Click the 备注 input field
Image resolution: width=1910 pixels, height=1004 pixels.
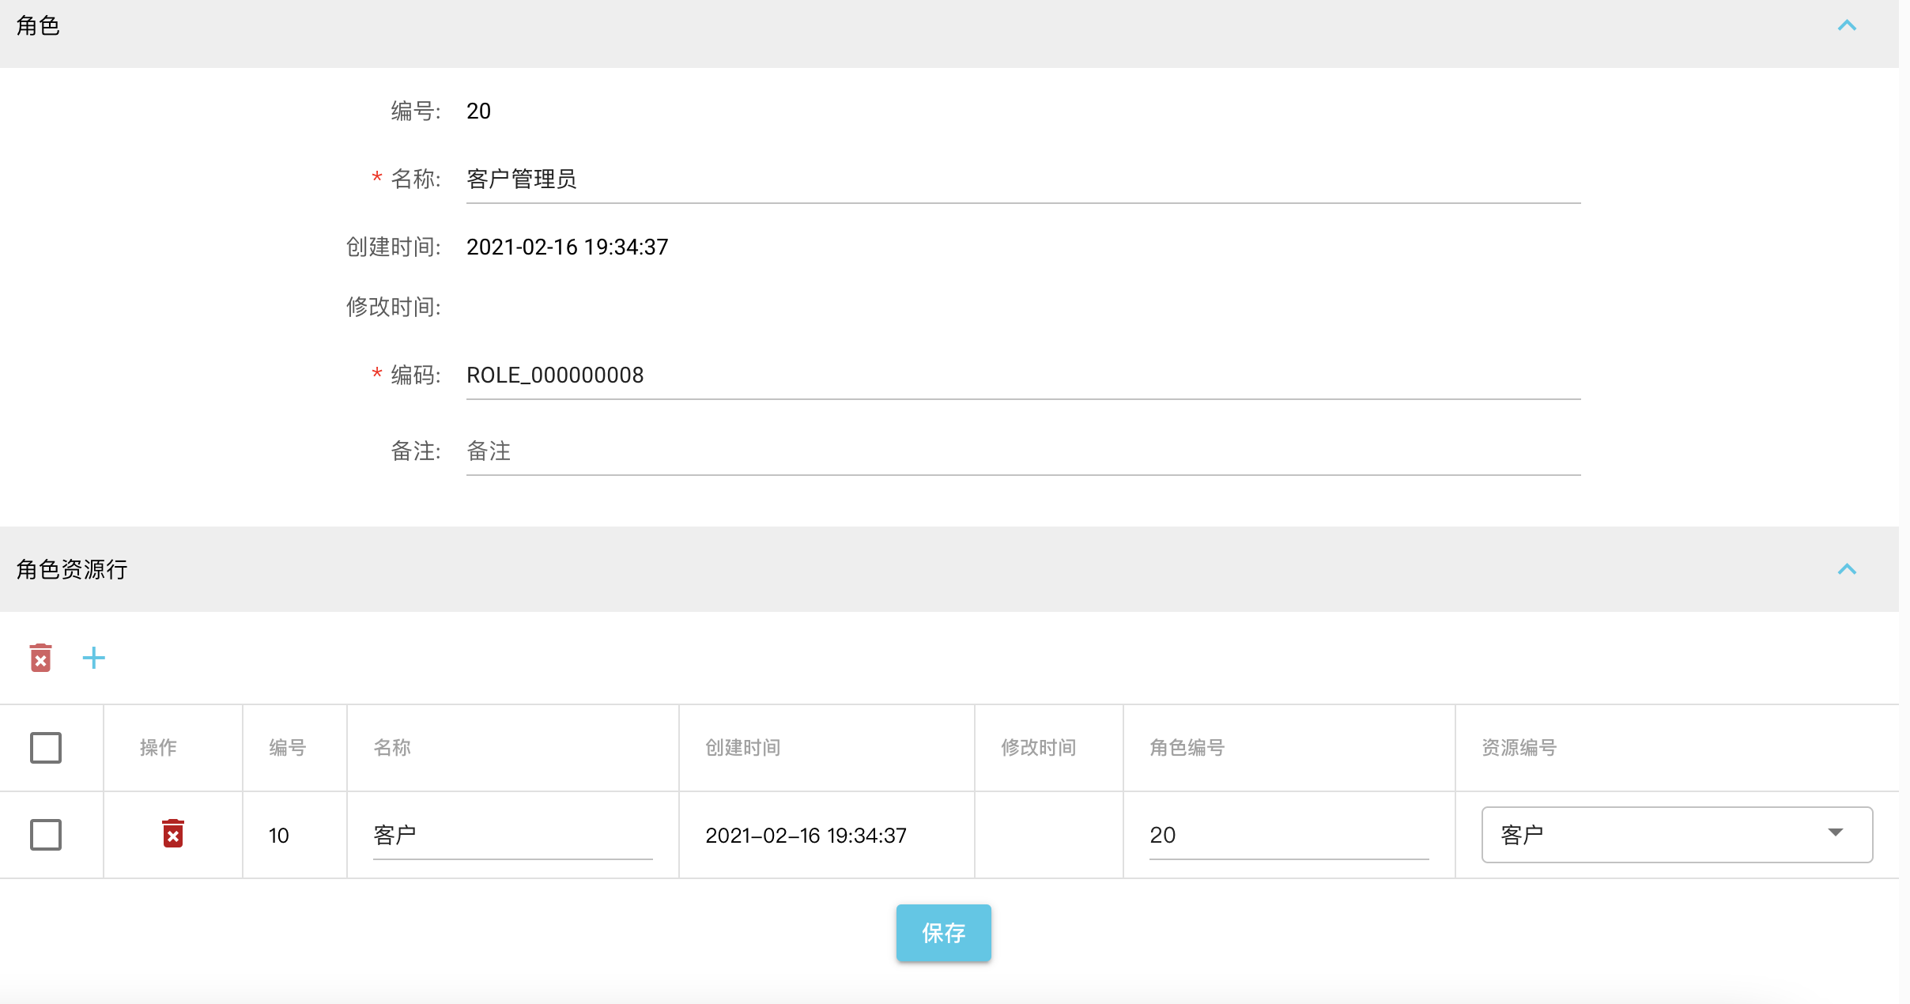1023,451
